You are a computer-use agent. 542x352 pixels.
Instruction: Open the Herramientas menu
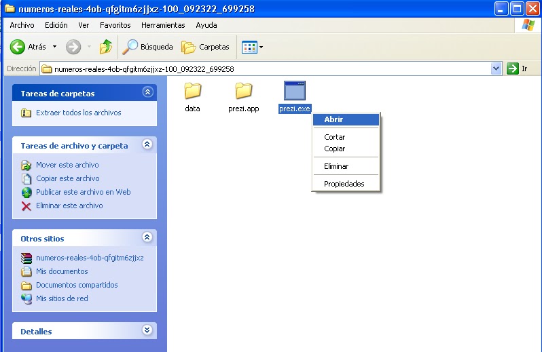[x=163, y=25]
